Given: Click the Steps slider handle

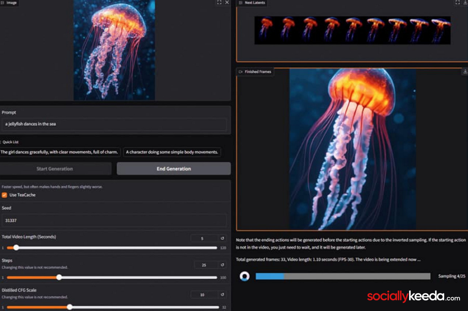Looking at the screenshot, I should (x=59, y=277).
